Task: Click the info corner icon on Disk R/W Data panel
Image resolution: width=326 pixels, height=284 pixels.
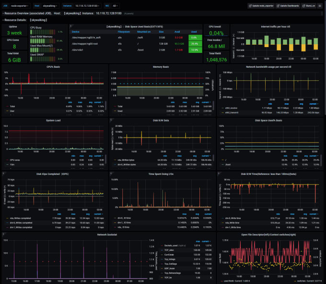Action: pos(111,120)
